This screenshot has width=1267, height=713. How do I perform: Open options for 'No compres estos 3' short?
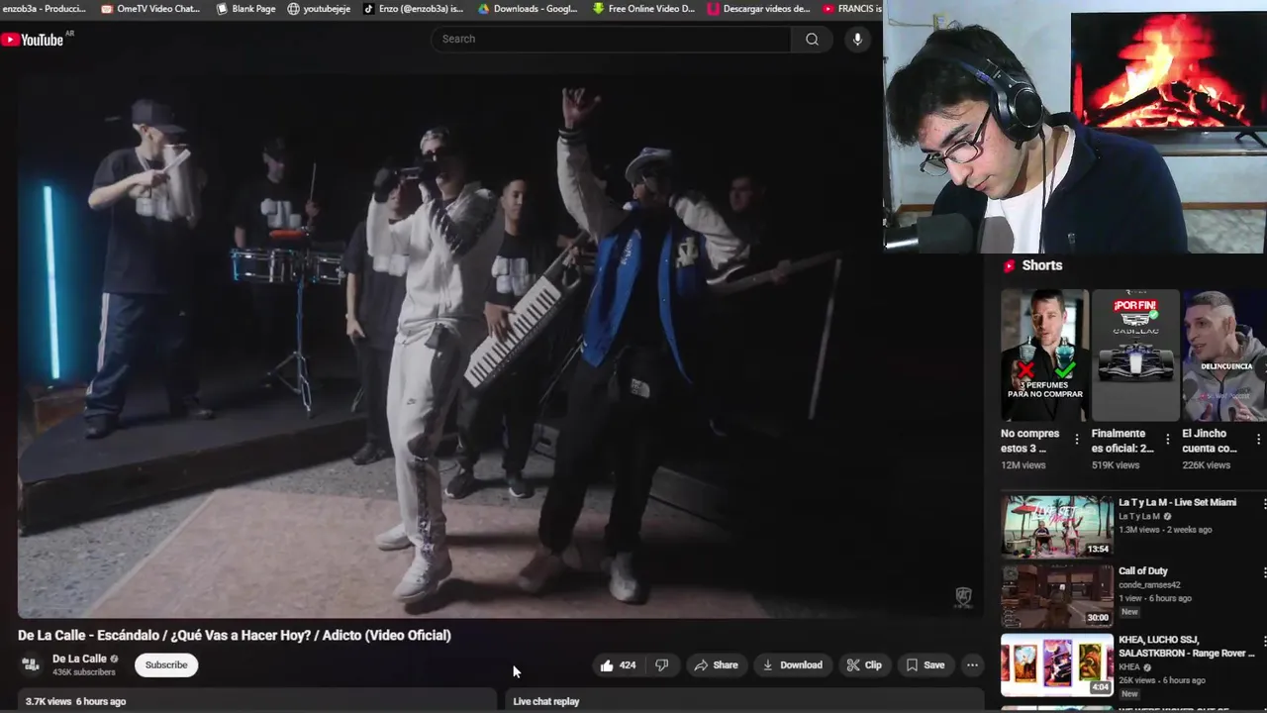pos(1077,440)
